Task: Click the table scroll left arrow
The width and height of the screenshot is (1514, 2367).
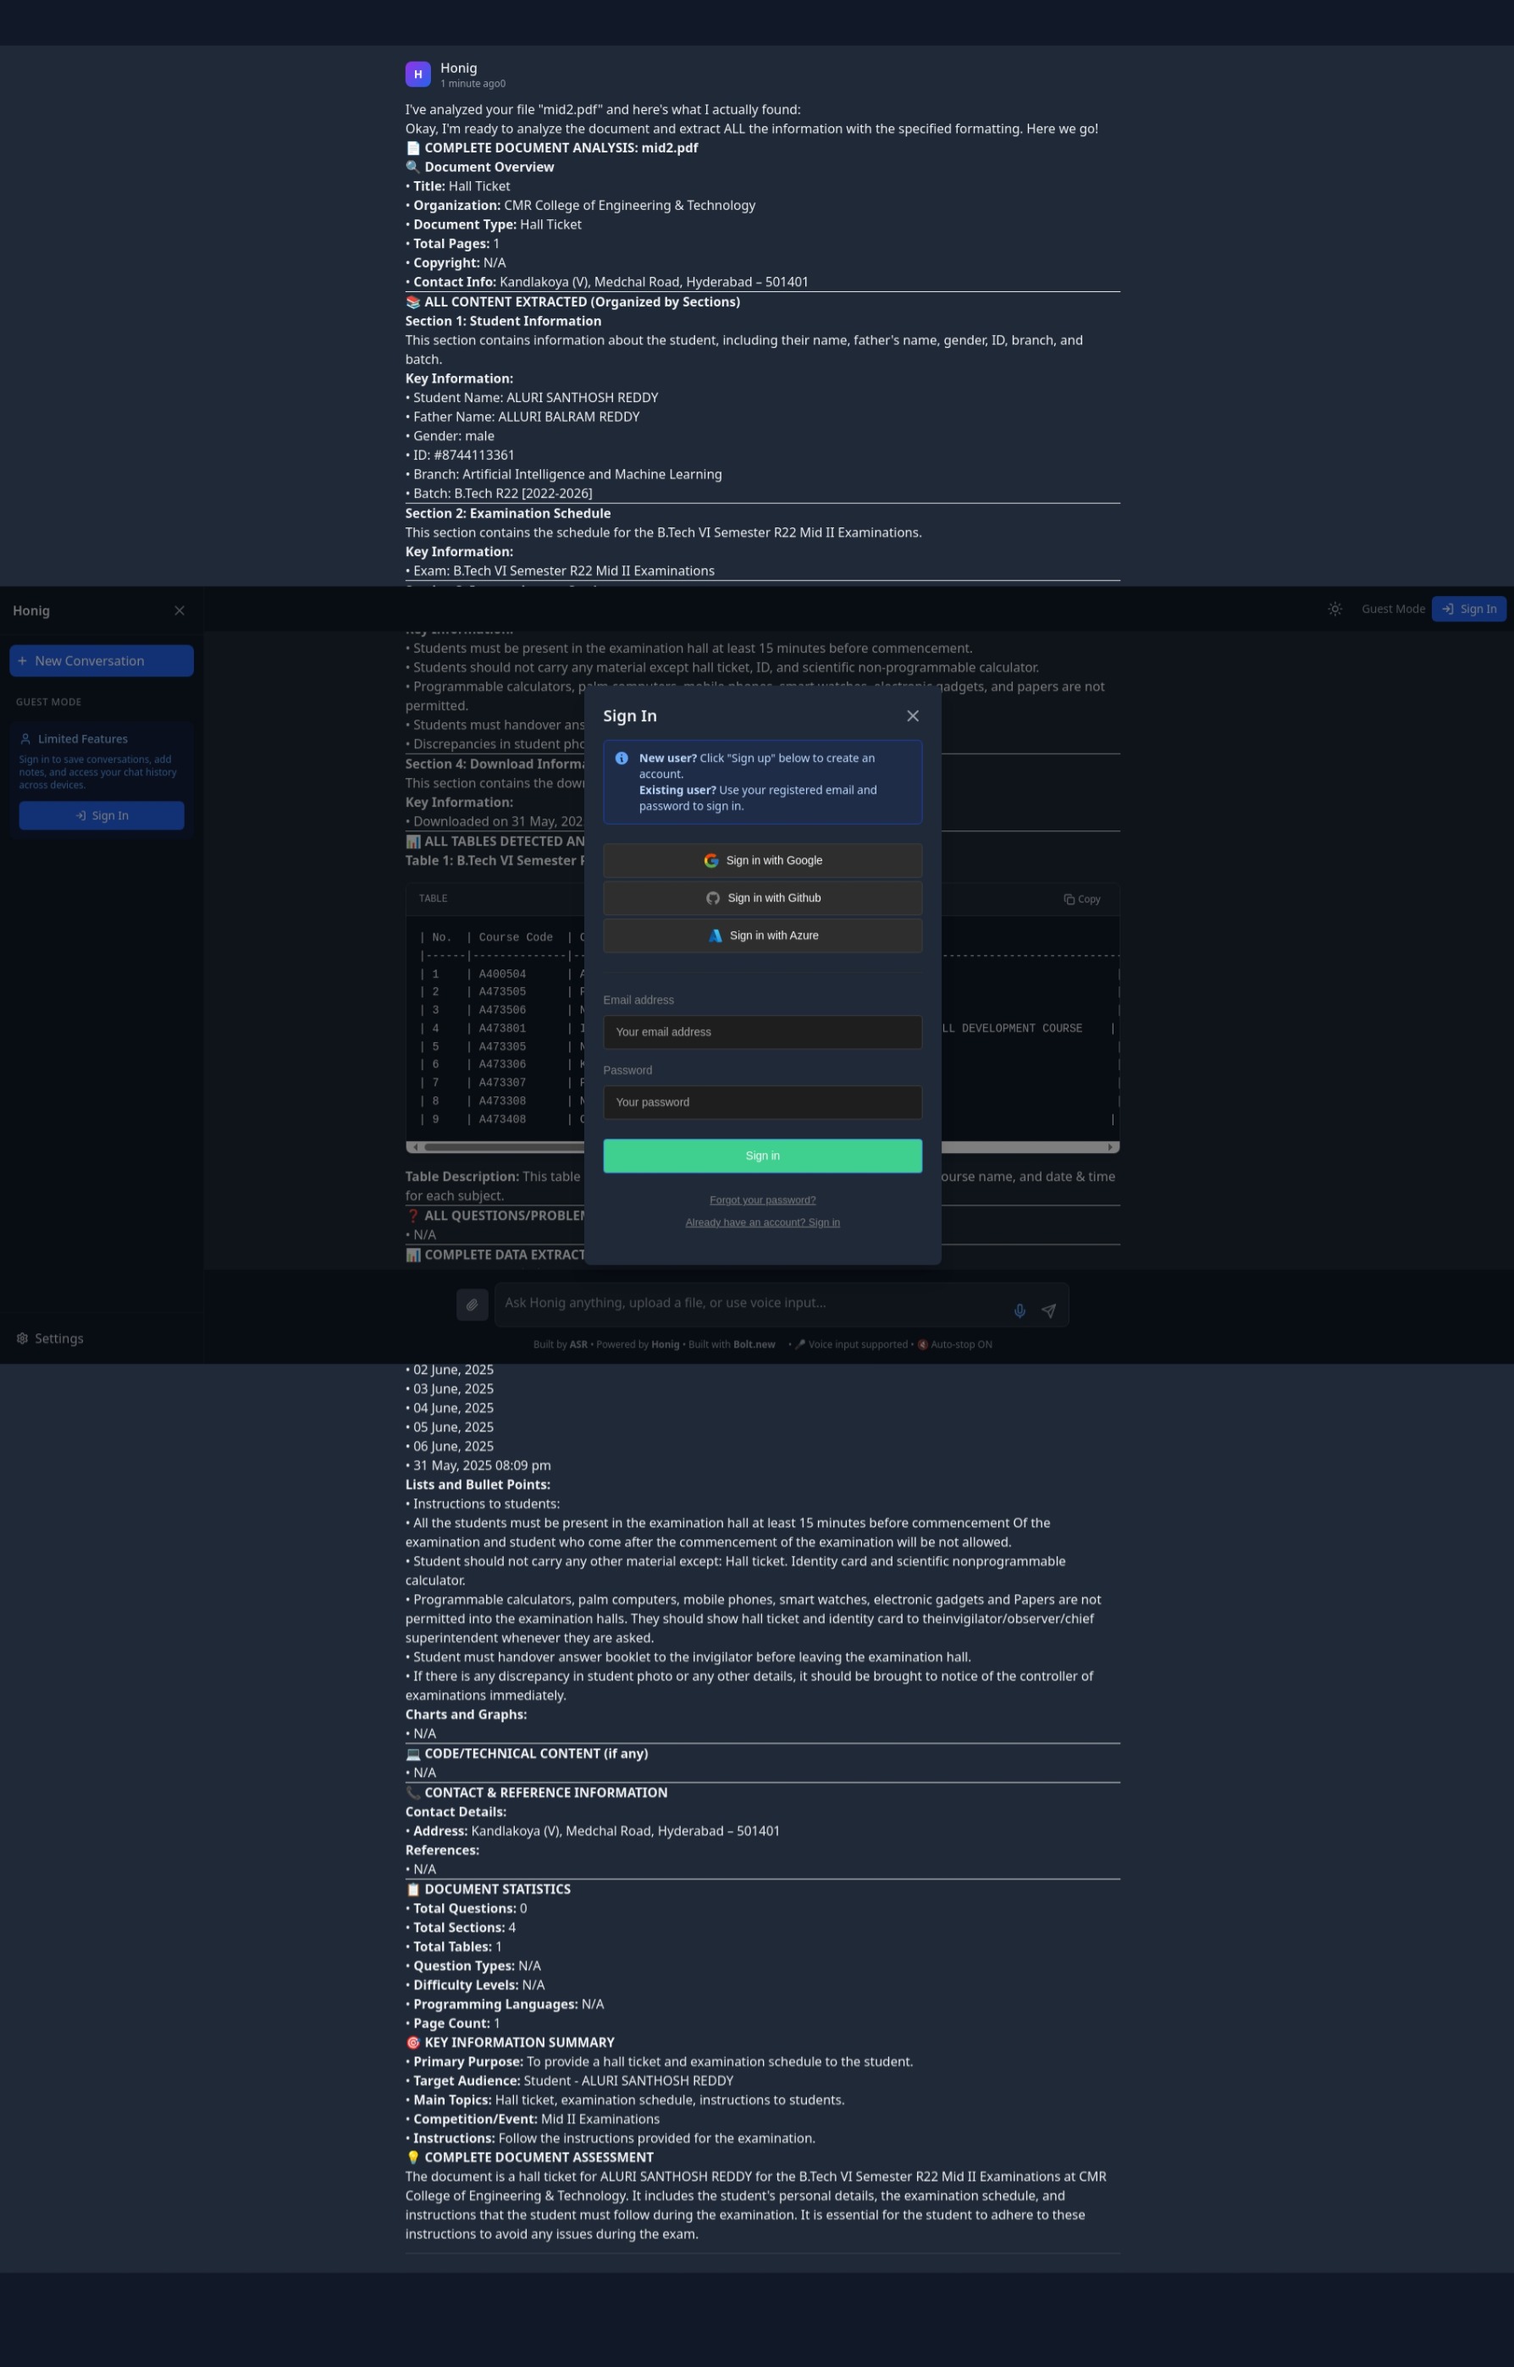Action: pyautogui.click(x=415, y=1146)
